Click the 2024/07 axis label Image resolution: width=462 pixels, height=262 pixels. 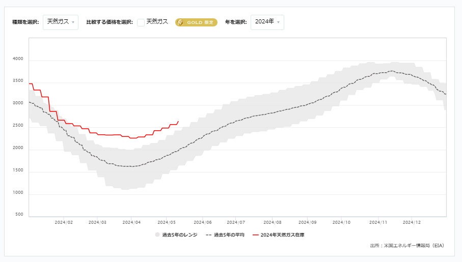(236, 222)
